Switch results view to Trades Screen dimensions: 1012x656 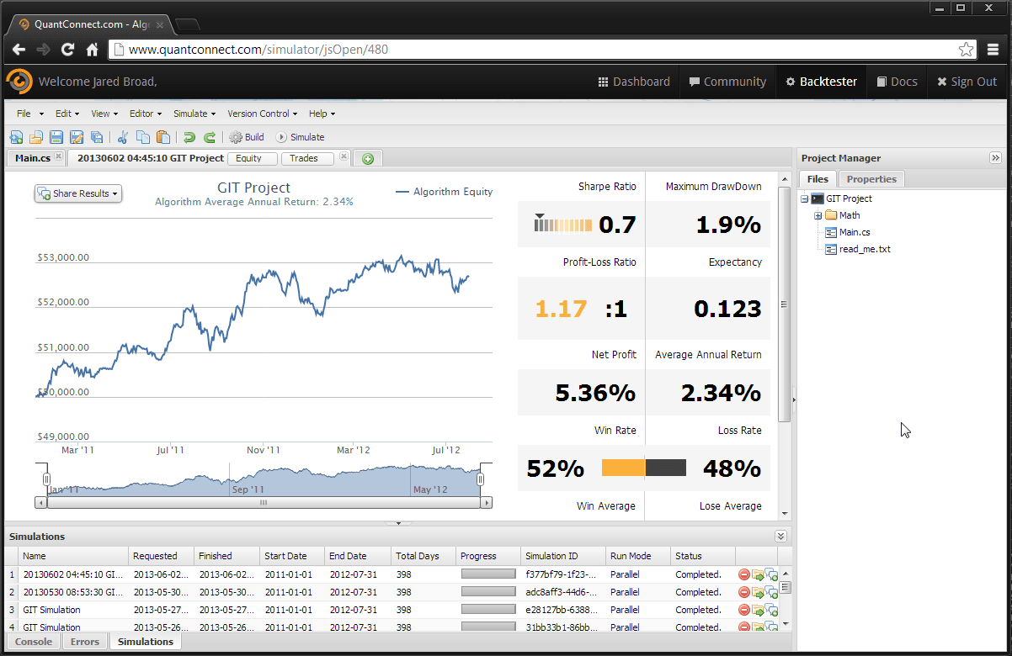(304, 158)
